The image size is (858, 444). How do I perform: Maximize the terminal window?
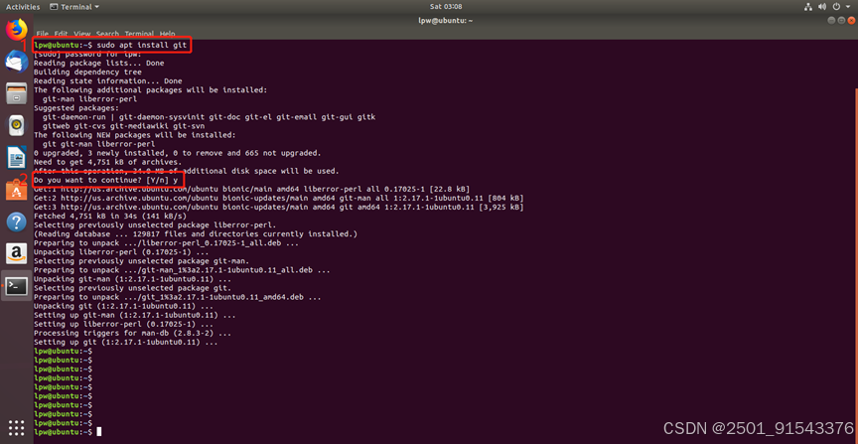[x=841, y=20]
